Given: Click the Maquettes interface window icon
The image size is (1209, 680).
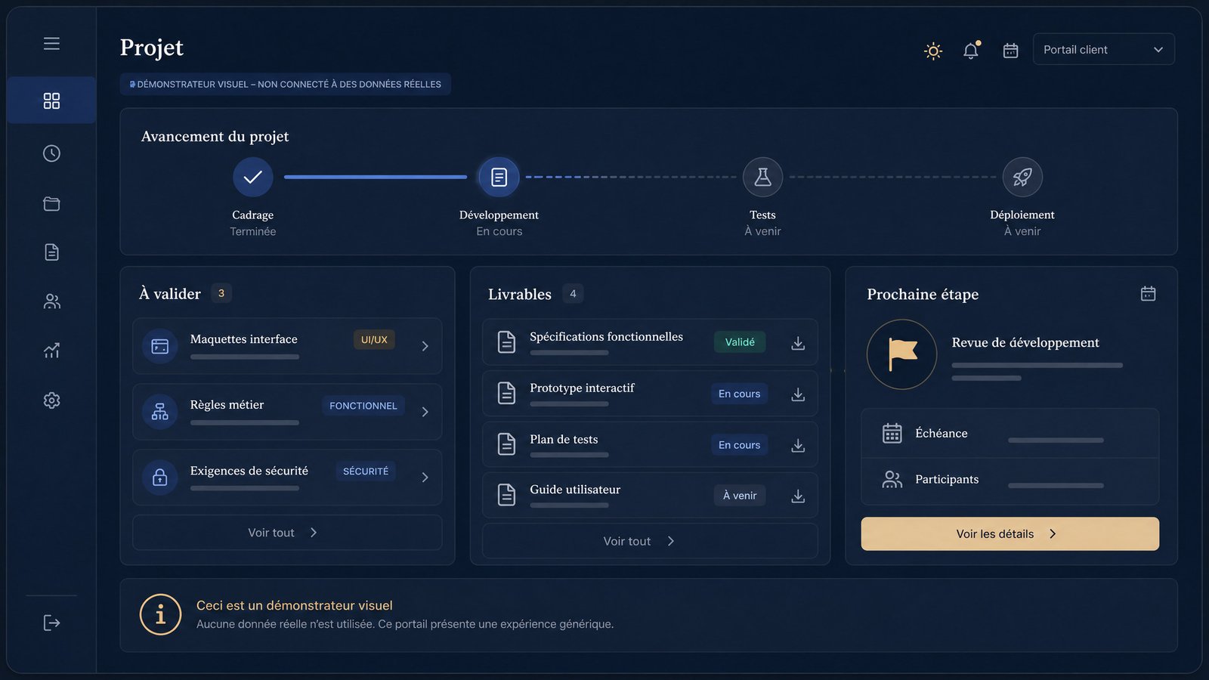Looking at the screenshot, I should pyautogui.click(x=160, y=346).
